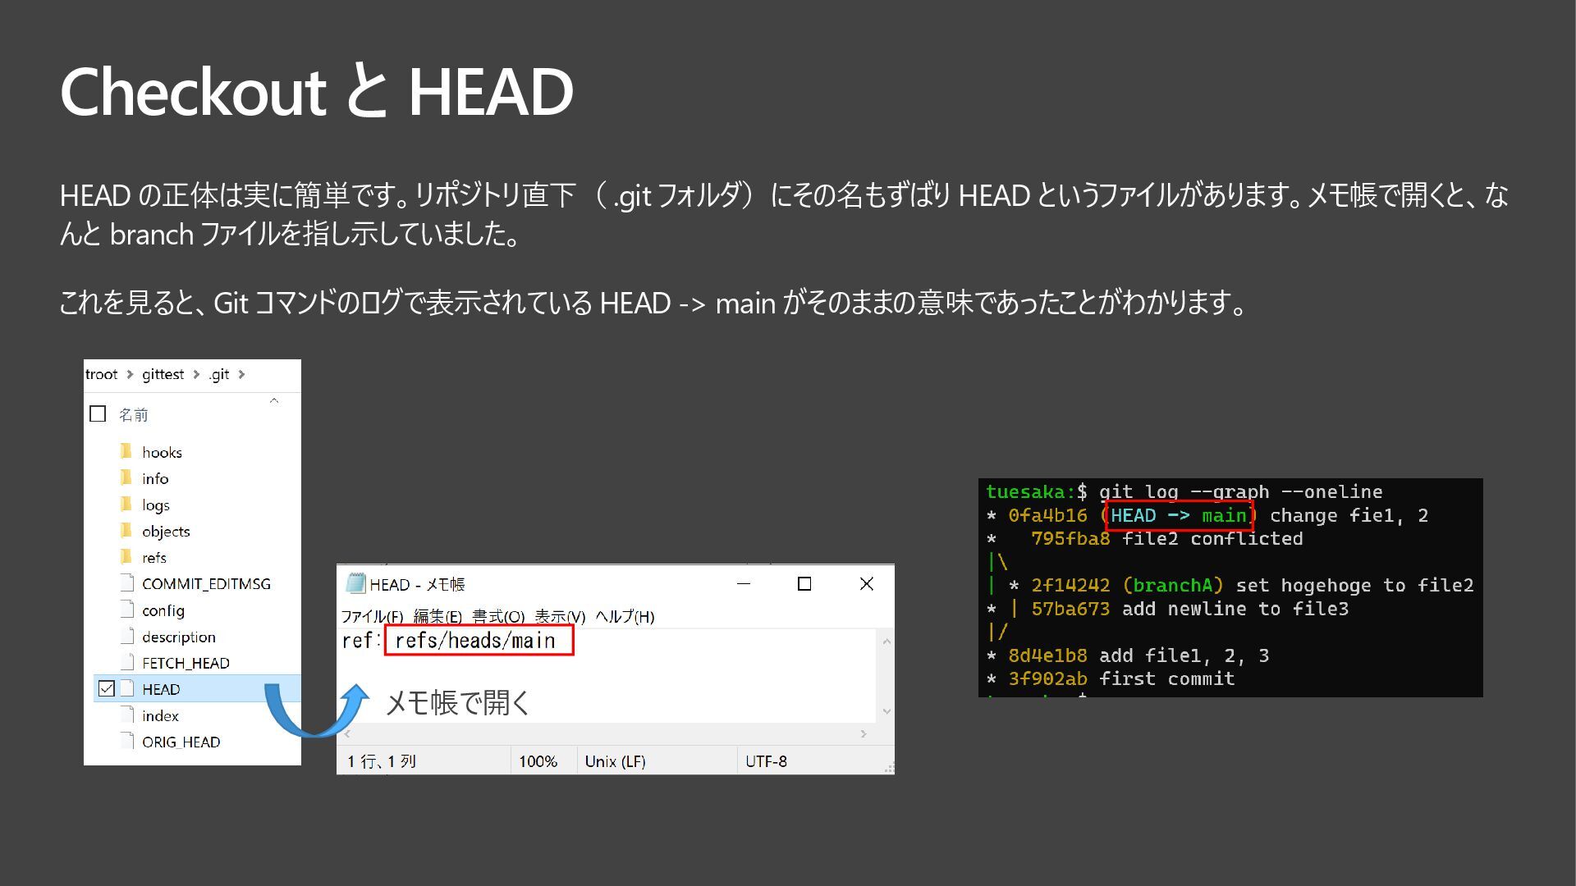The image size is (1576, 886).
Task: Open the 書式(O) menu in Notepad
Action: 498,616
